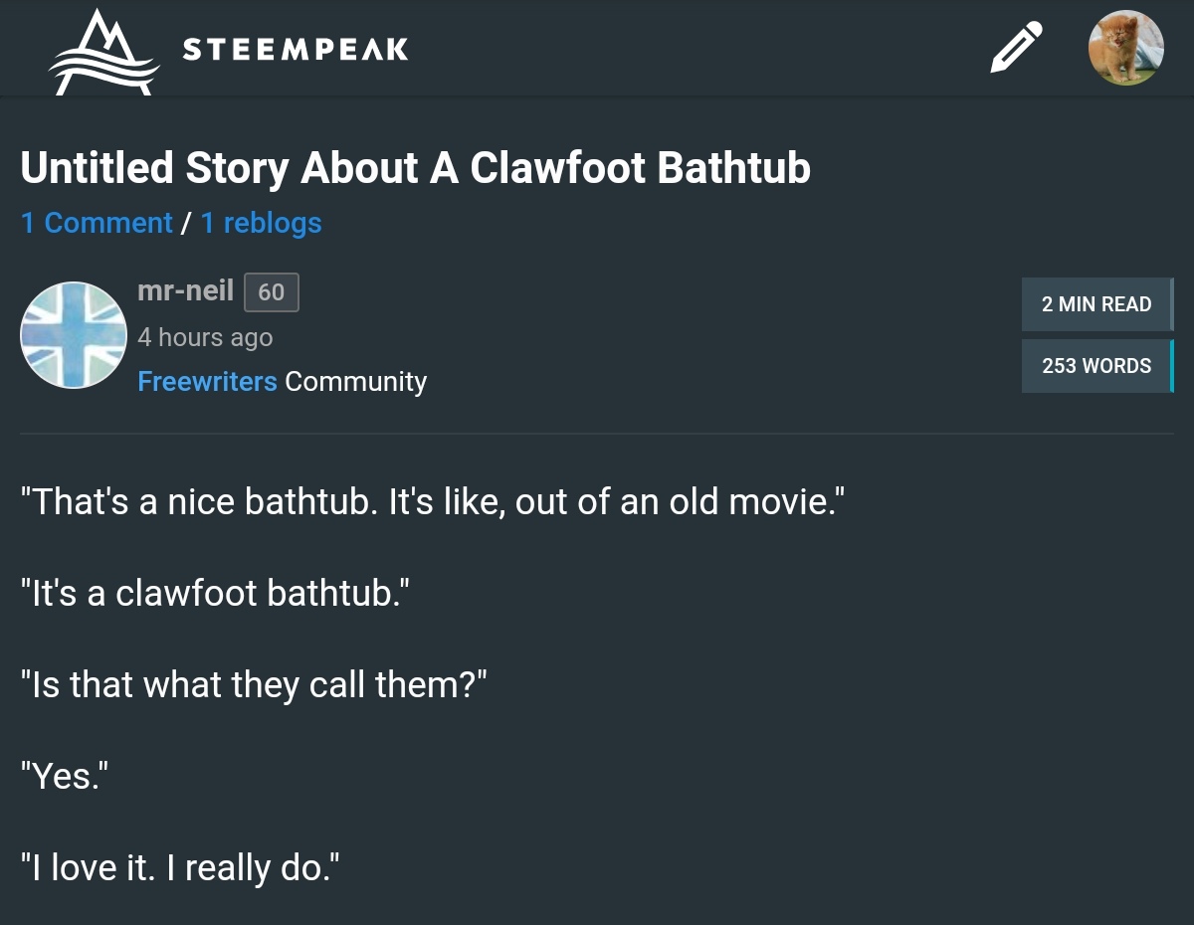Open the Freewriters community link
Image resolution: width=1194 pixels, height=925 pixels.
207,381
